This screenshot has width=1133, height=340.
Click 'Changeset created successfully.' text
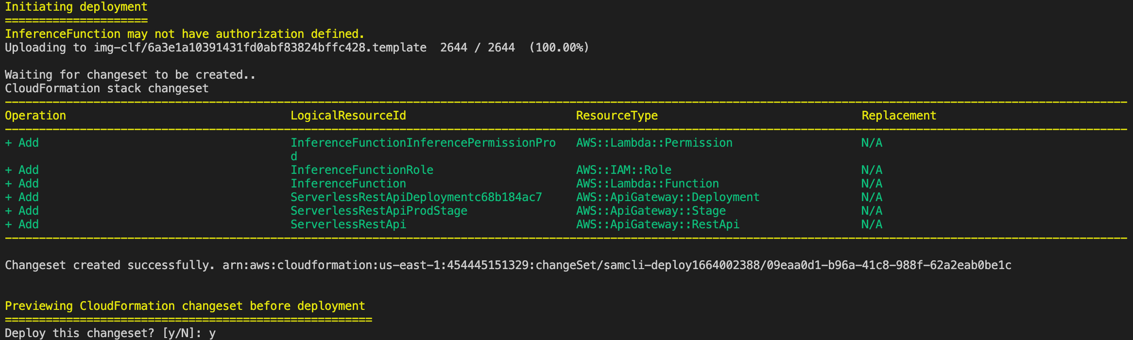point(110,265)
